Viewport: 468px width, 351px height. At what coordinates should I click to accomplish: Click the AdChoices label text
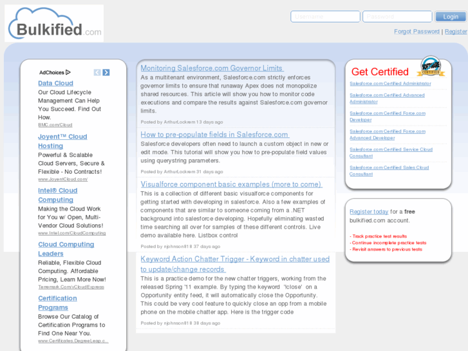click(x=51, y=72)
